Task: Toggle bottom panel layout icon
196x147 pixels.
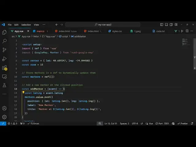Action: click(166, 24)
